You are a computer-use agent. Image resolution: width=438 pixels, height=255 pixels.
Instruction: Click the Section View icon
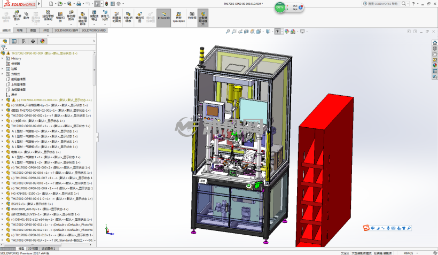246,32
